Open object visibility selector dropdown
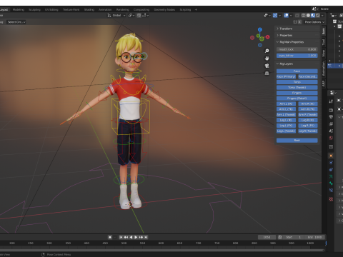Viewport: 343px width, 257px height. (x=267, y=16)
